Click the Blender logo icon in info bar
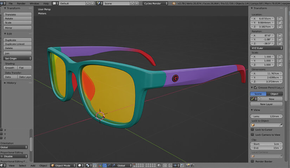The height and width of the screenshot is (168, 290). coord(174,3)
